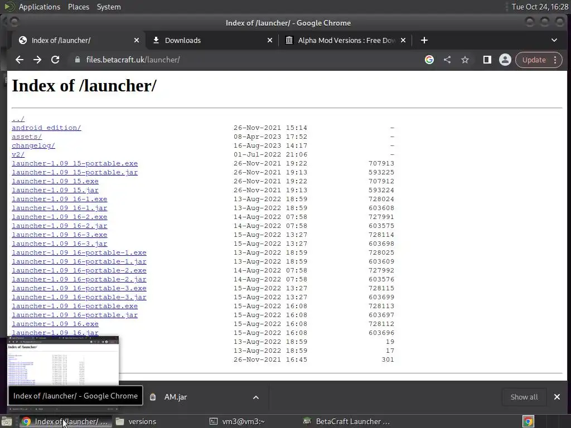Open the parent directory ../ link
This screenshot has height=428, width=571.
click(18, 119)
